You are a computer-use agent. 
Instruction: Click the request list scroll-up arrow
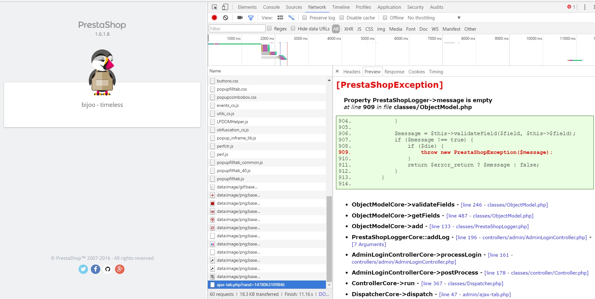coord(329,80)
